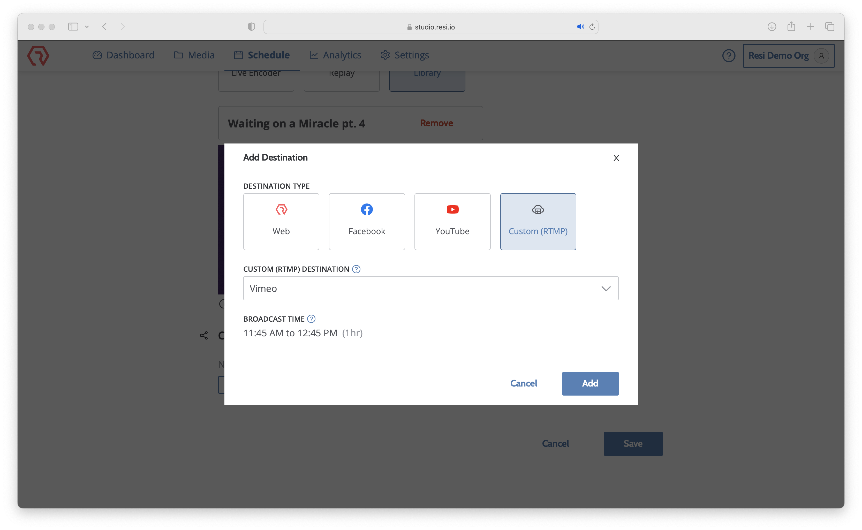The height and width of the screenshot is (530, 862).
Task: Click the Broadcast Time help icon
Action: tap(311, 319)
